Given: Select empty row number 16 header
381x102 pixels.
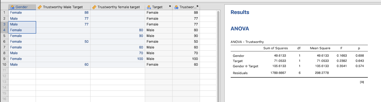Looking at the screenshot, I should click(x=4, y=99).
